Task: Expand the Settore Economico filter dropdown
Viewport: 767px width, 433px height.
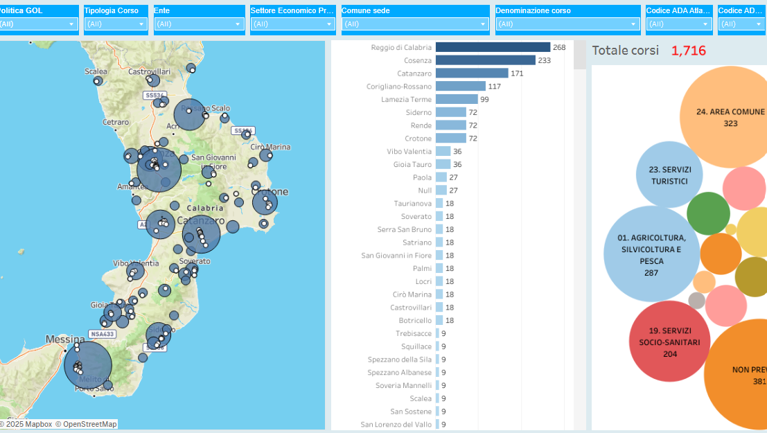Action: [x=293, y=24]
